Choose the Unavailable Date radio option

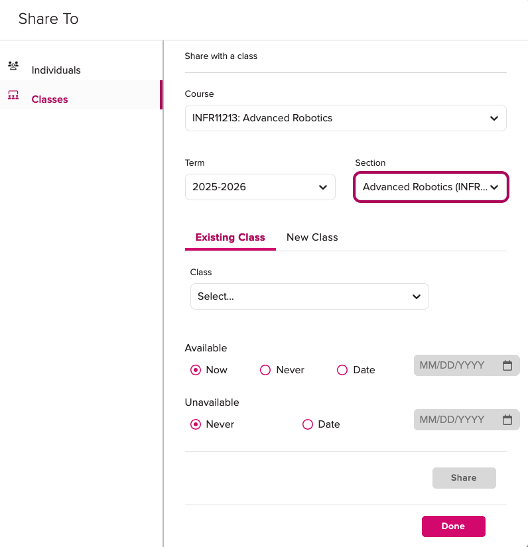(x=308, y=424)
